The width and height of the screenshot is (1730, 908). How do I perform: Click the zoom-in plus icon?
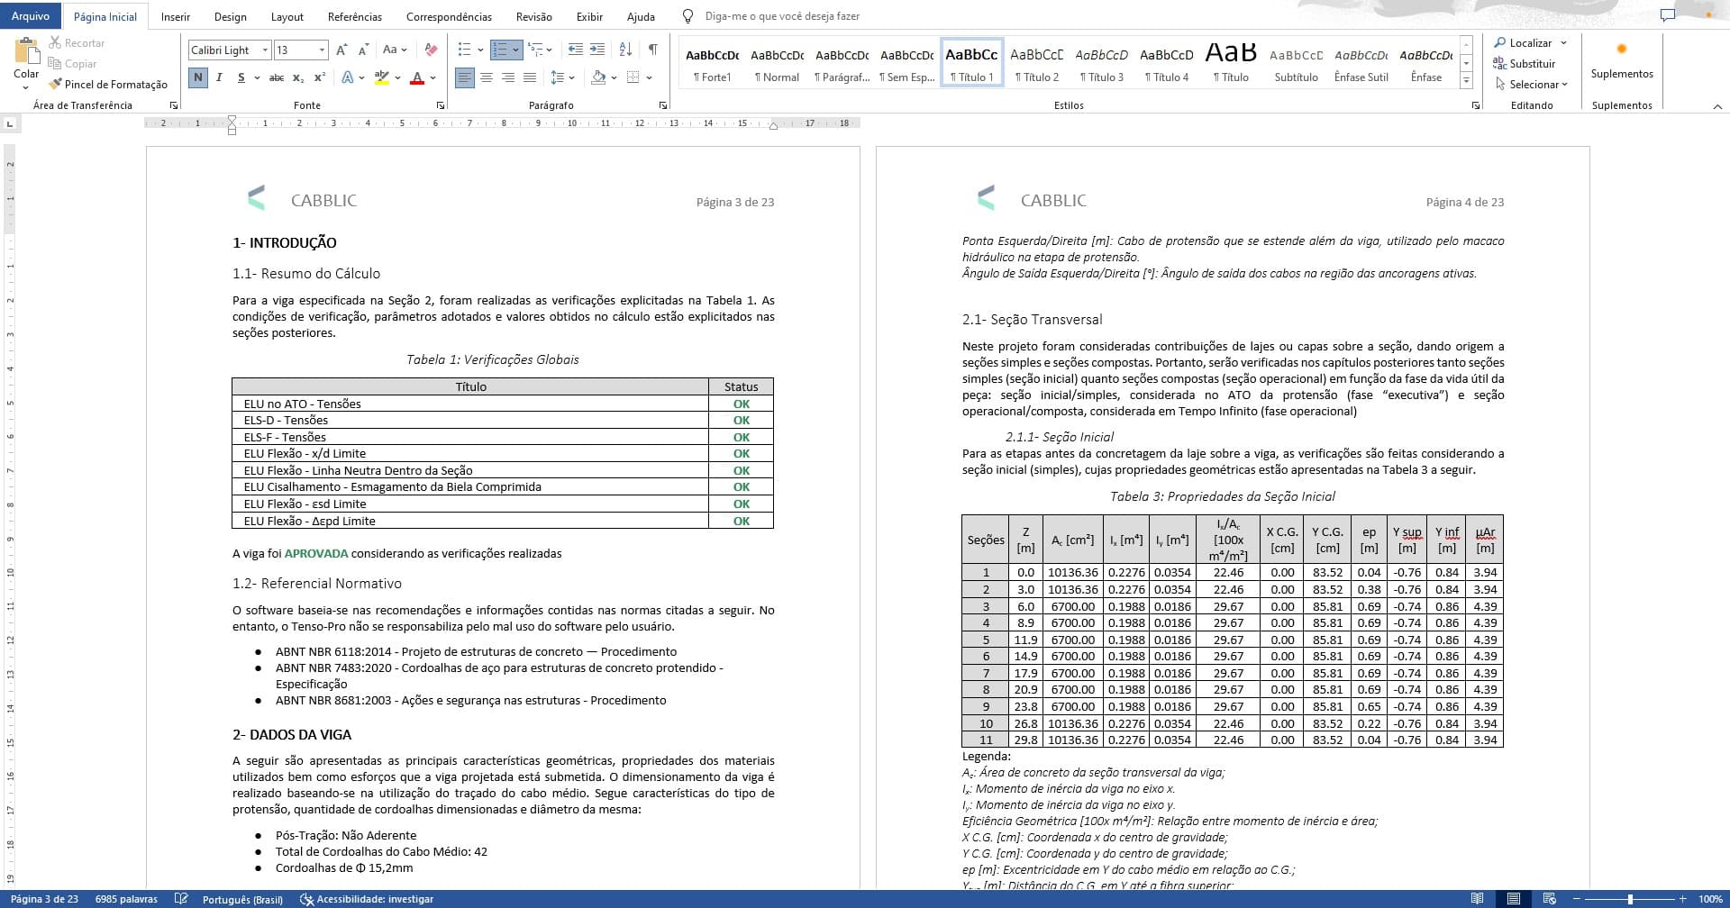1682,899
